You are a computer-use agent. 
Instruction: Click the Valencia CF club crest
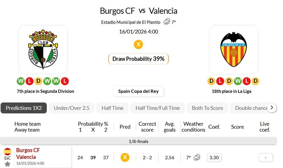233,50
